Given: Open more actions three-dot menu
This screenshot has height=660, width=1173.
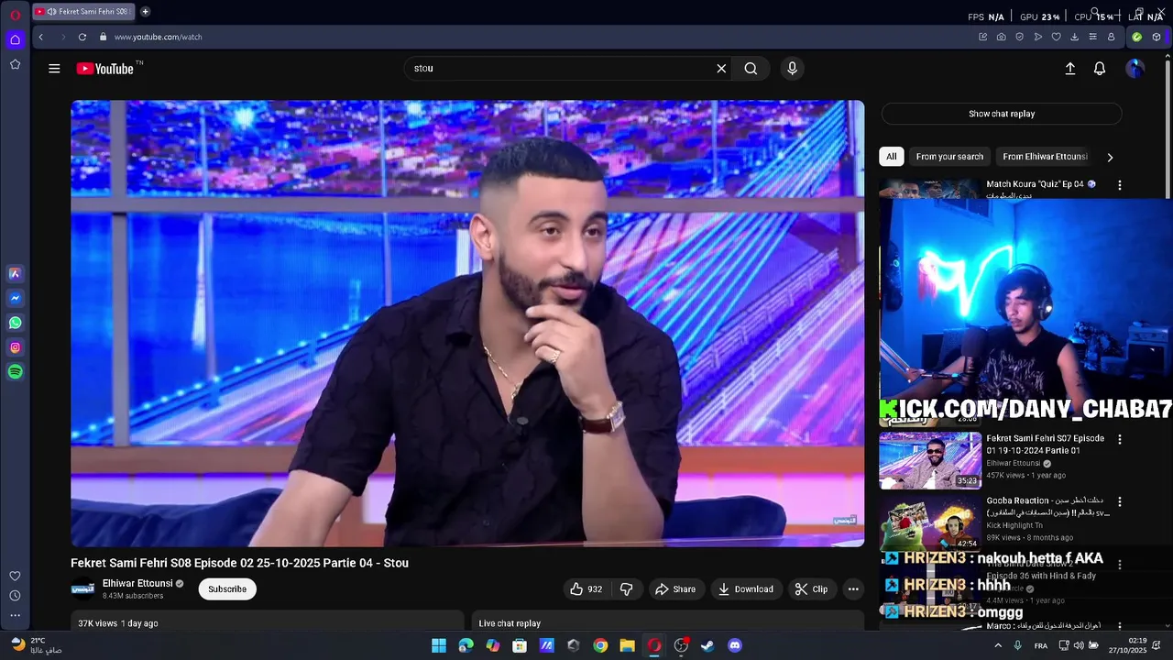Looking at the screenshot, I should 853,588.
